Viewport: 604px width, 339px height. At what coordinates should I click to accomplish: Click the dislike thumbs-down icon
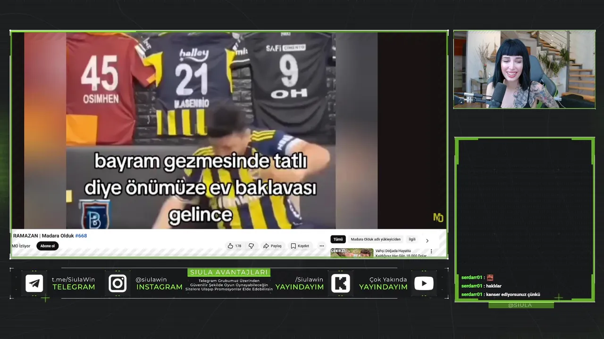pos(251,246)
